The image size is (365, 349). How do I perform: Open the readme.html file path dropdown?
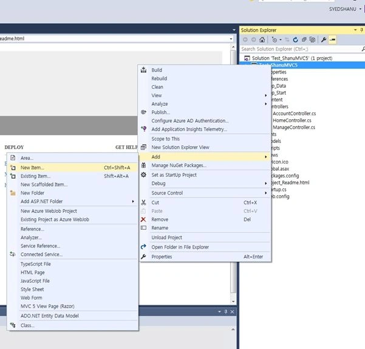coord(231,39)
